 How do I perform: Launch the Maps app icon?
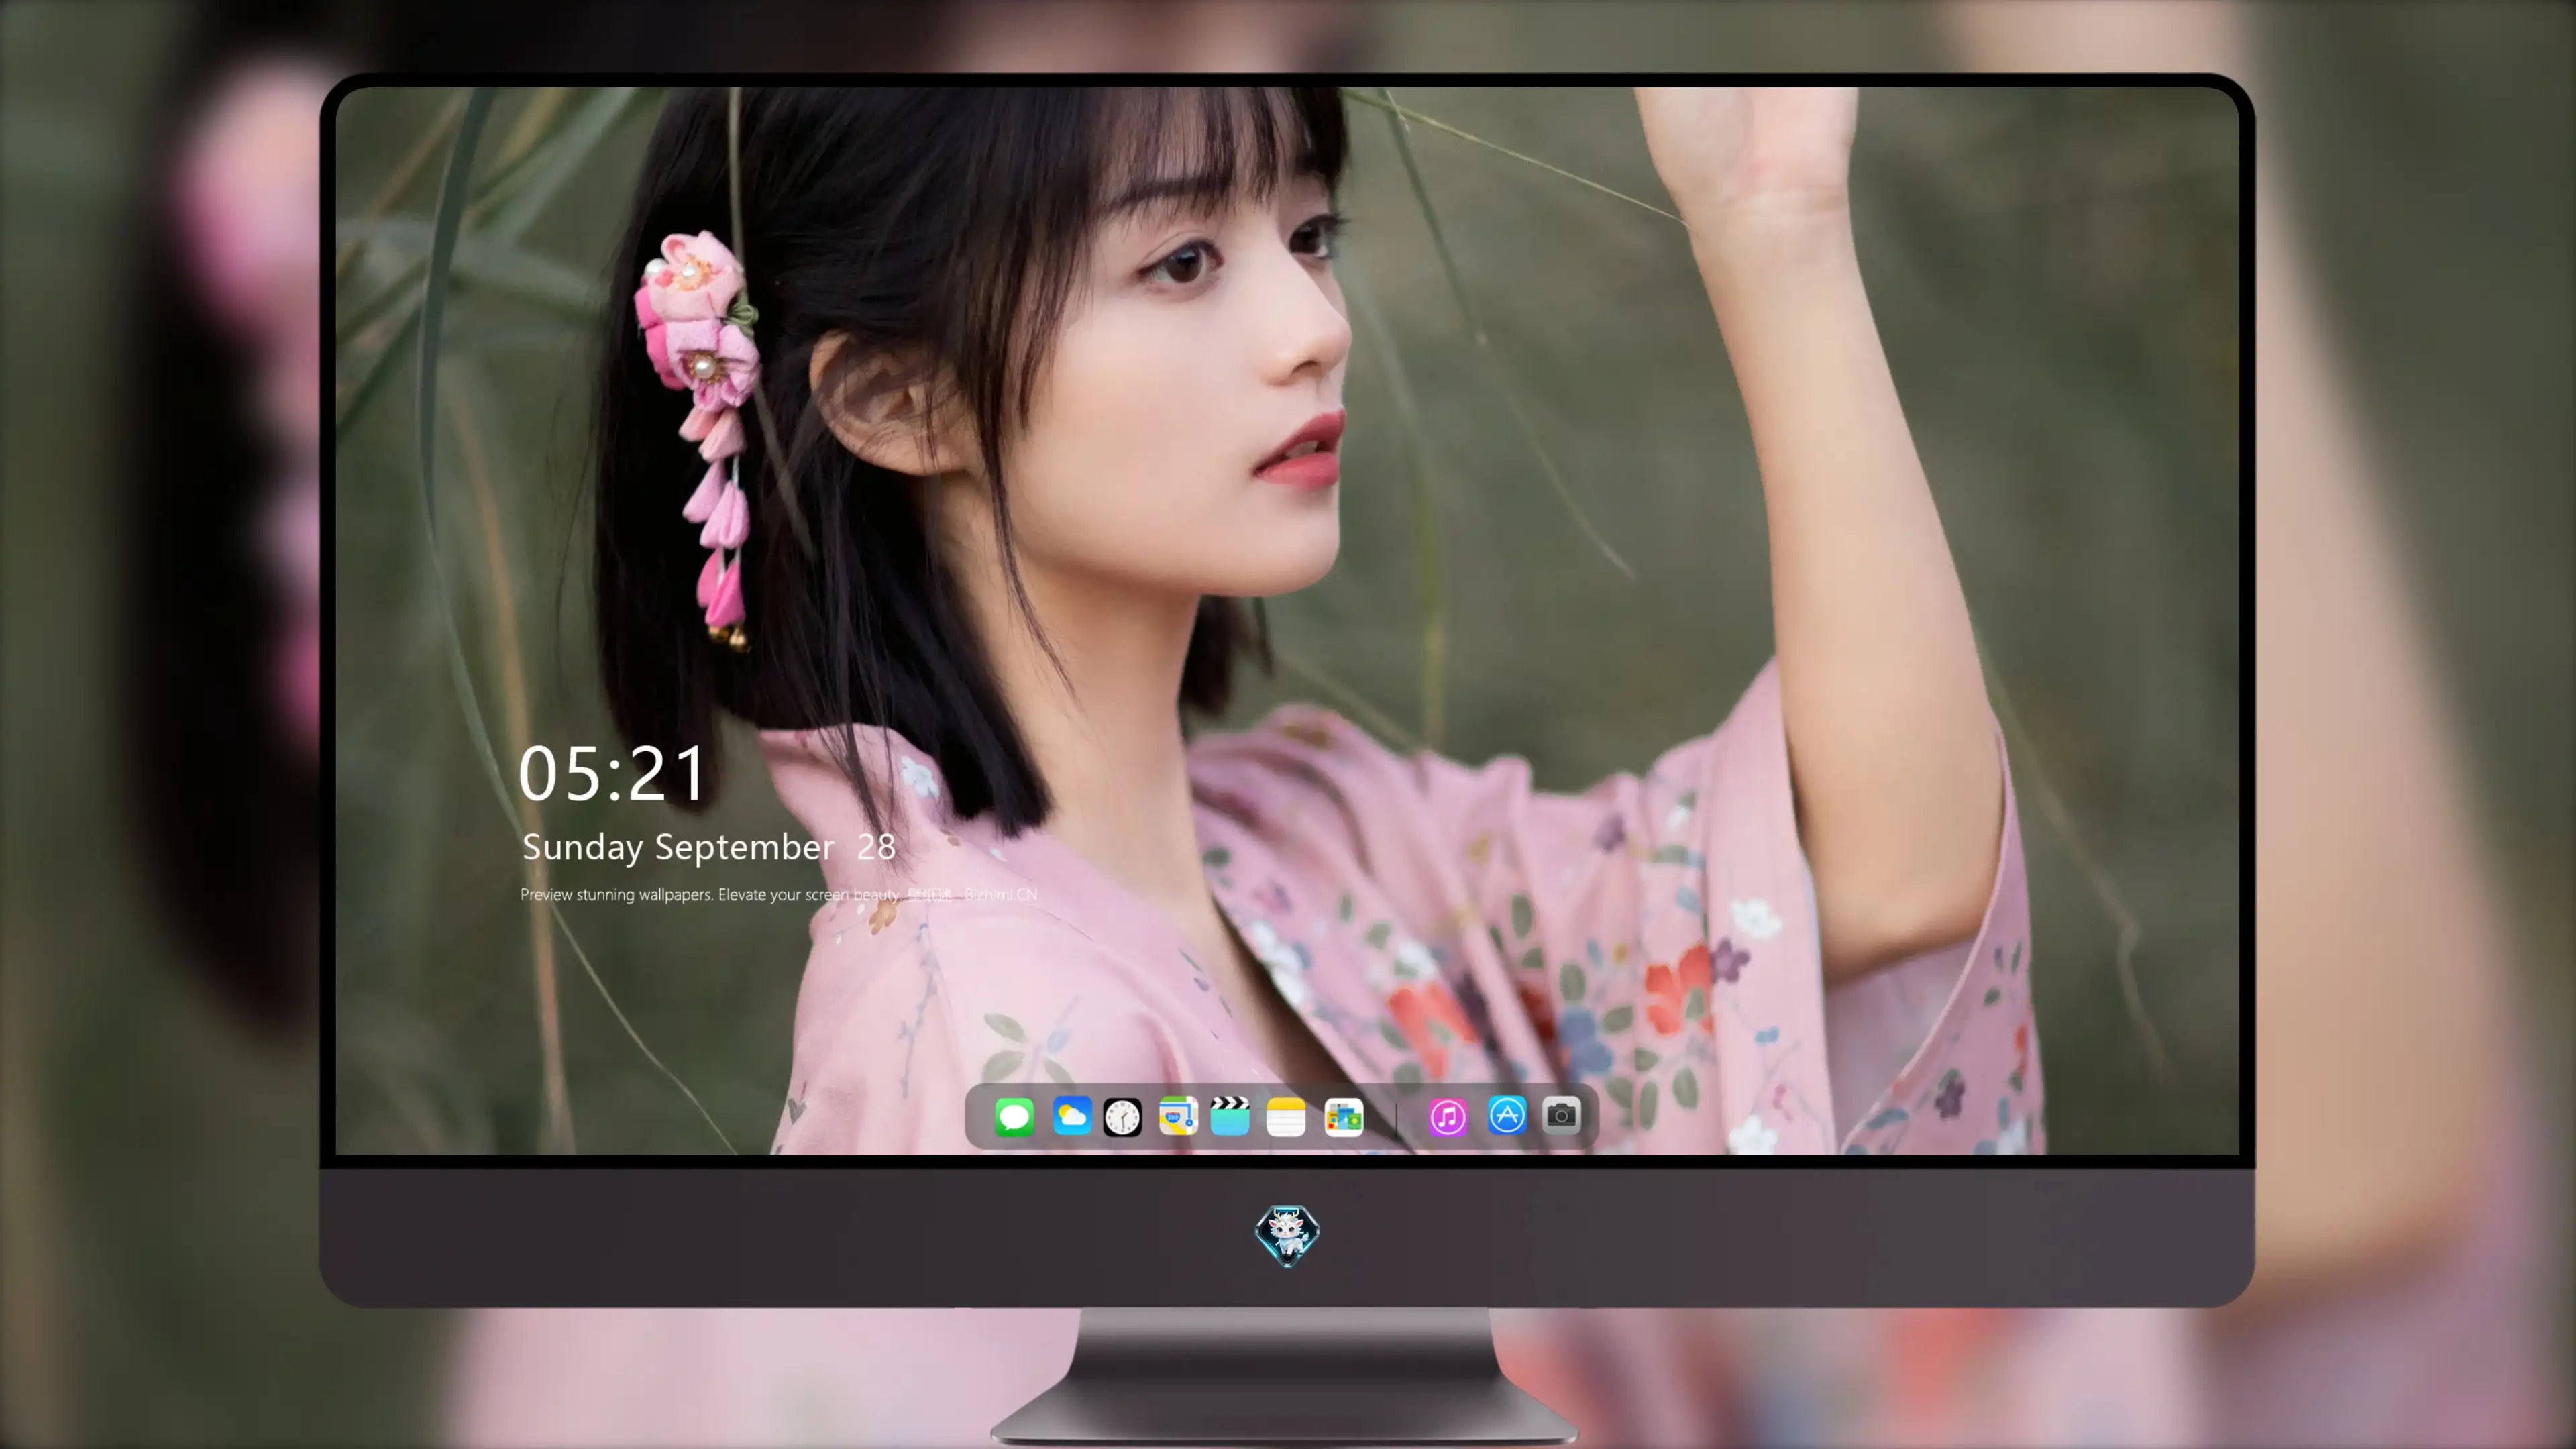point(1178,1116)
